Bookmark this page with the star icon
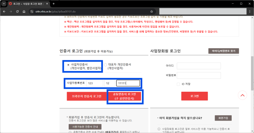254x133 pixels. coord(151,11)
